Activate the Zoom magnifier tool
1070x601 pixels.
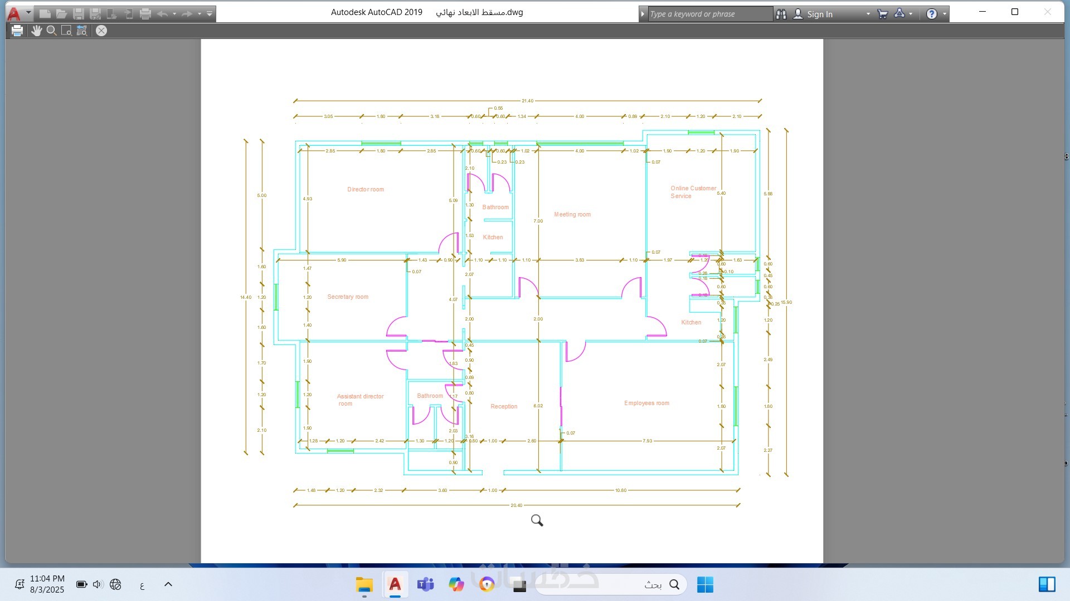coord(51,31)
